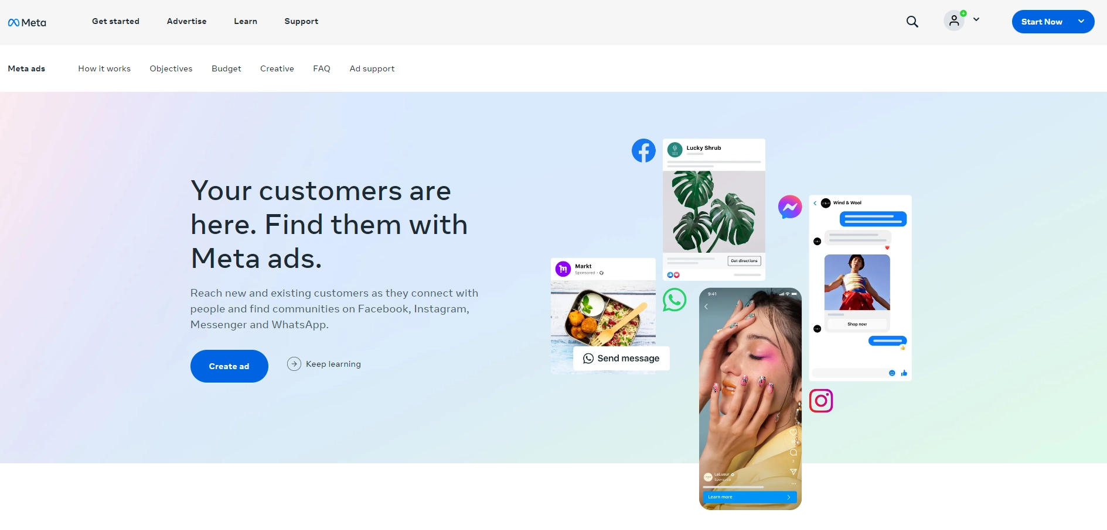Switch to the Objectives tab
This screenshot has width=1107, height=530.
pos(171,68)
